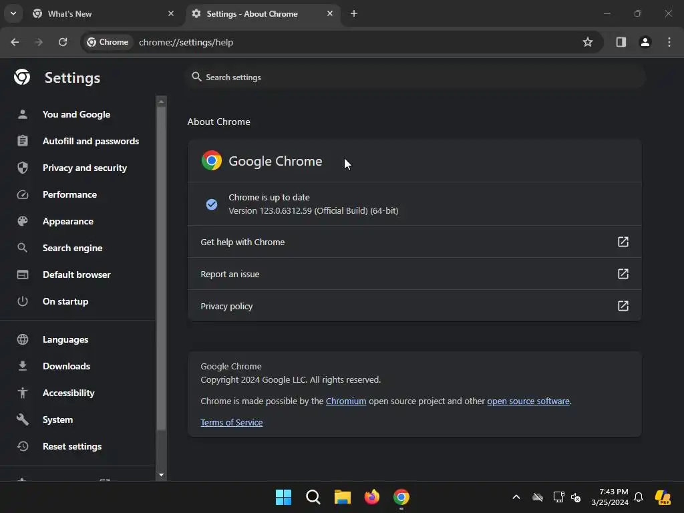Open the profile avatar menu
The width and height of the screenshot is (684, 513).
(645, 42)
